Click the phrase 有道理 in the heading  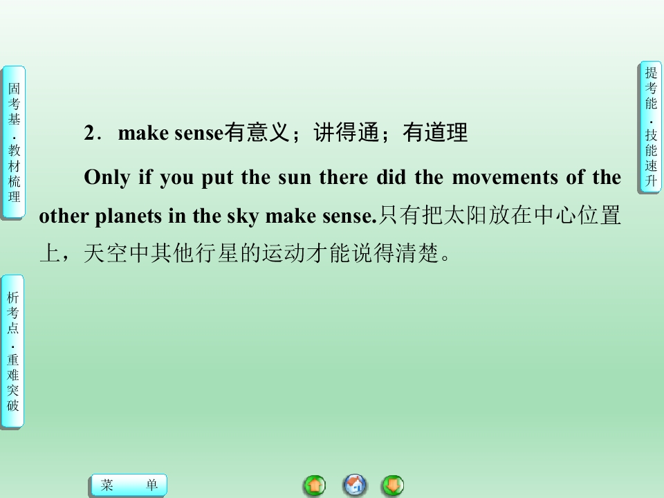(435, 133)
